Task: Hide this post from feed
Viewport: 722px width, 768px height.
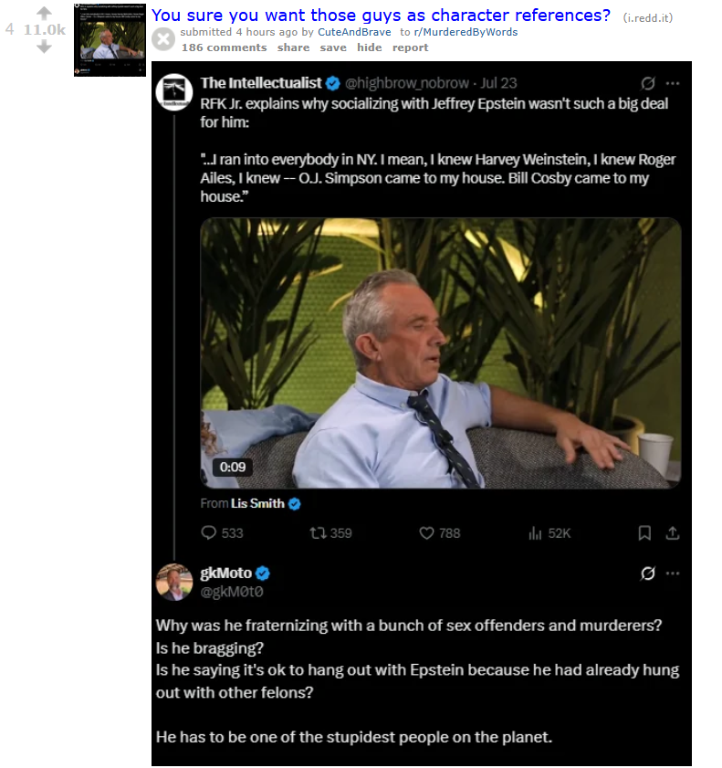Action: 370,47
